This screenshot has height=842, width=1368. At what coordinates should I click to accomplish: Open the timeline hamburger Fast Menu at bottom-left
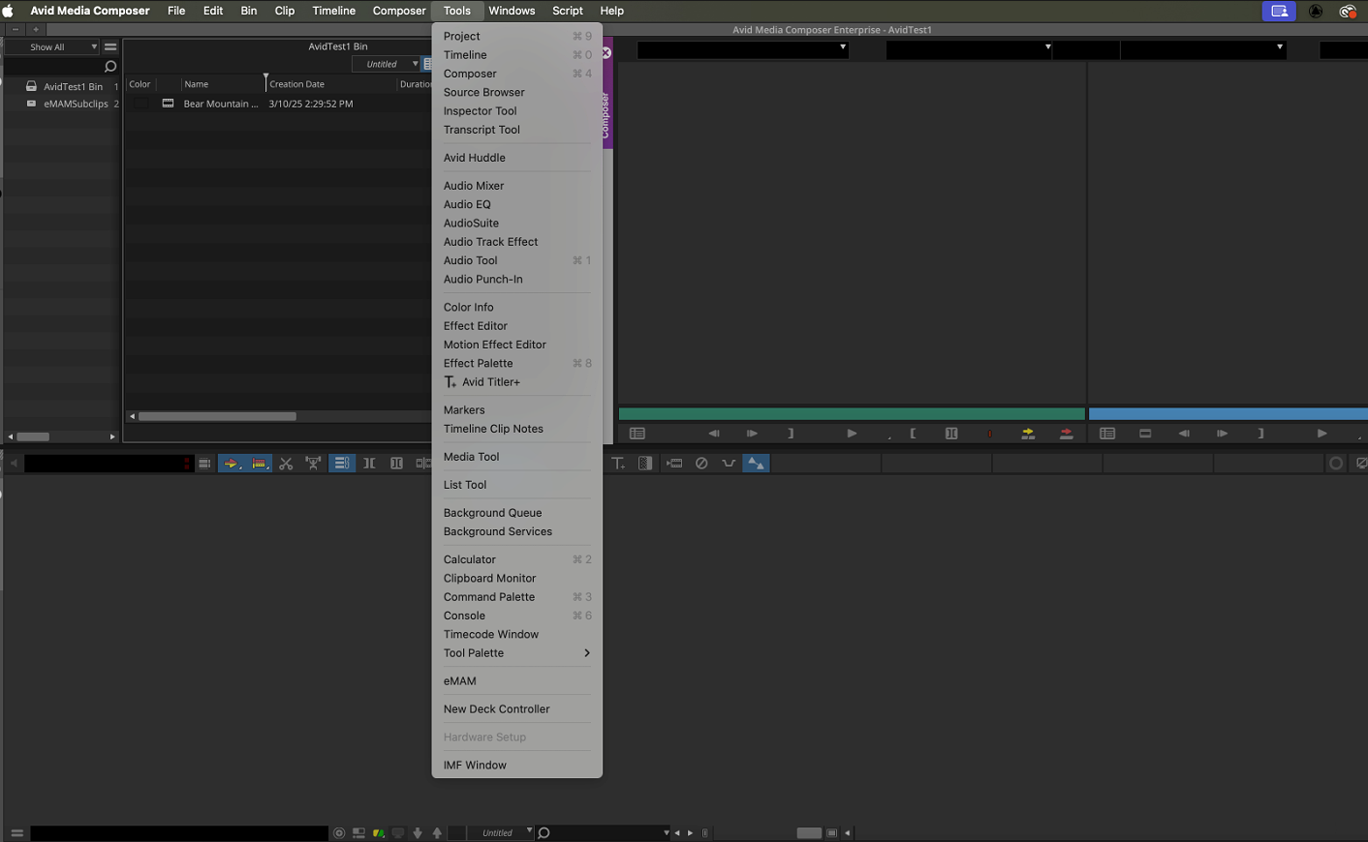16,832
